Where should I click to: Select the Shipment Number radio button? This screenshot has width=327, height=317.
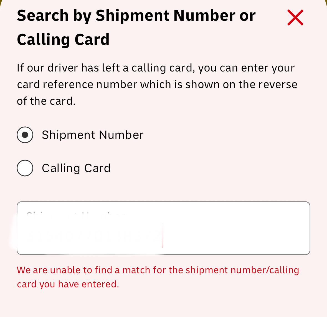pos(25,135)
